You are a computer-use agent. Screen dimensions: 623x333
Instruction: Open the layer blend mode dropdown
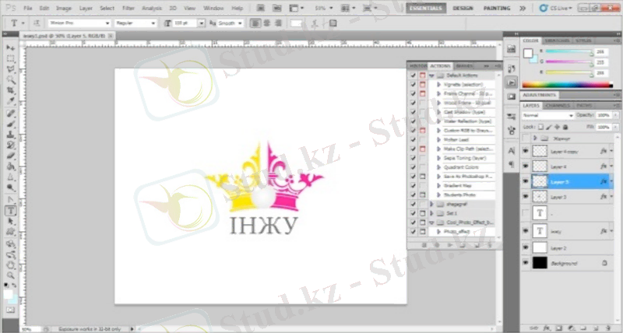[x=547, y=115]
